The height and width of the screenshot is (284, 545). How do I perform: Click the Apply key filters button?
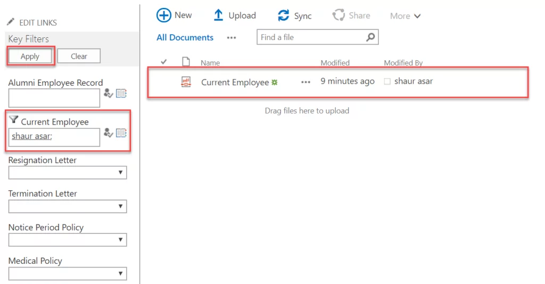point(30,56)
